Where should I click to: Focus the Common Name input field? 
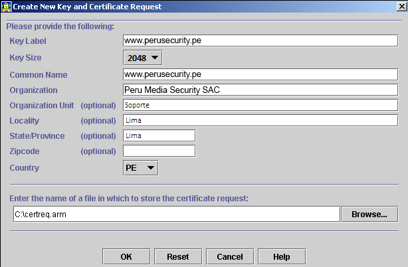click(x=260, y=74)
